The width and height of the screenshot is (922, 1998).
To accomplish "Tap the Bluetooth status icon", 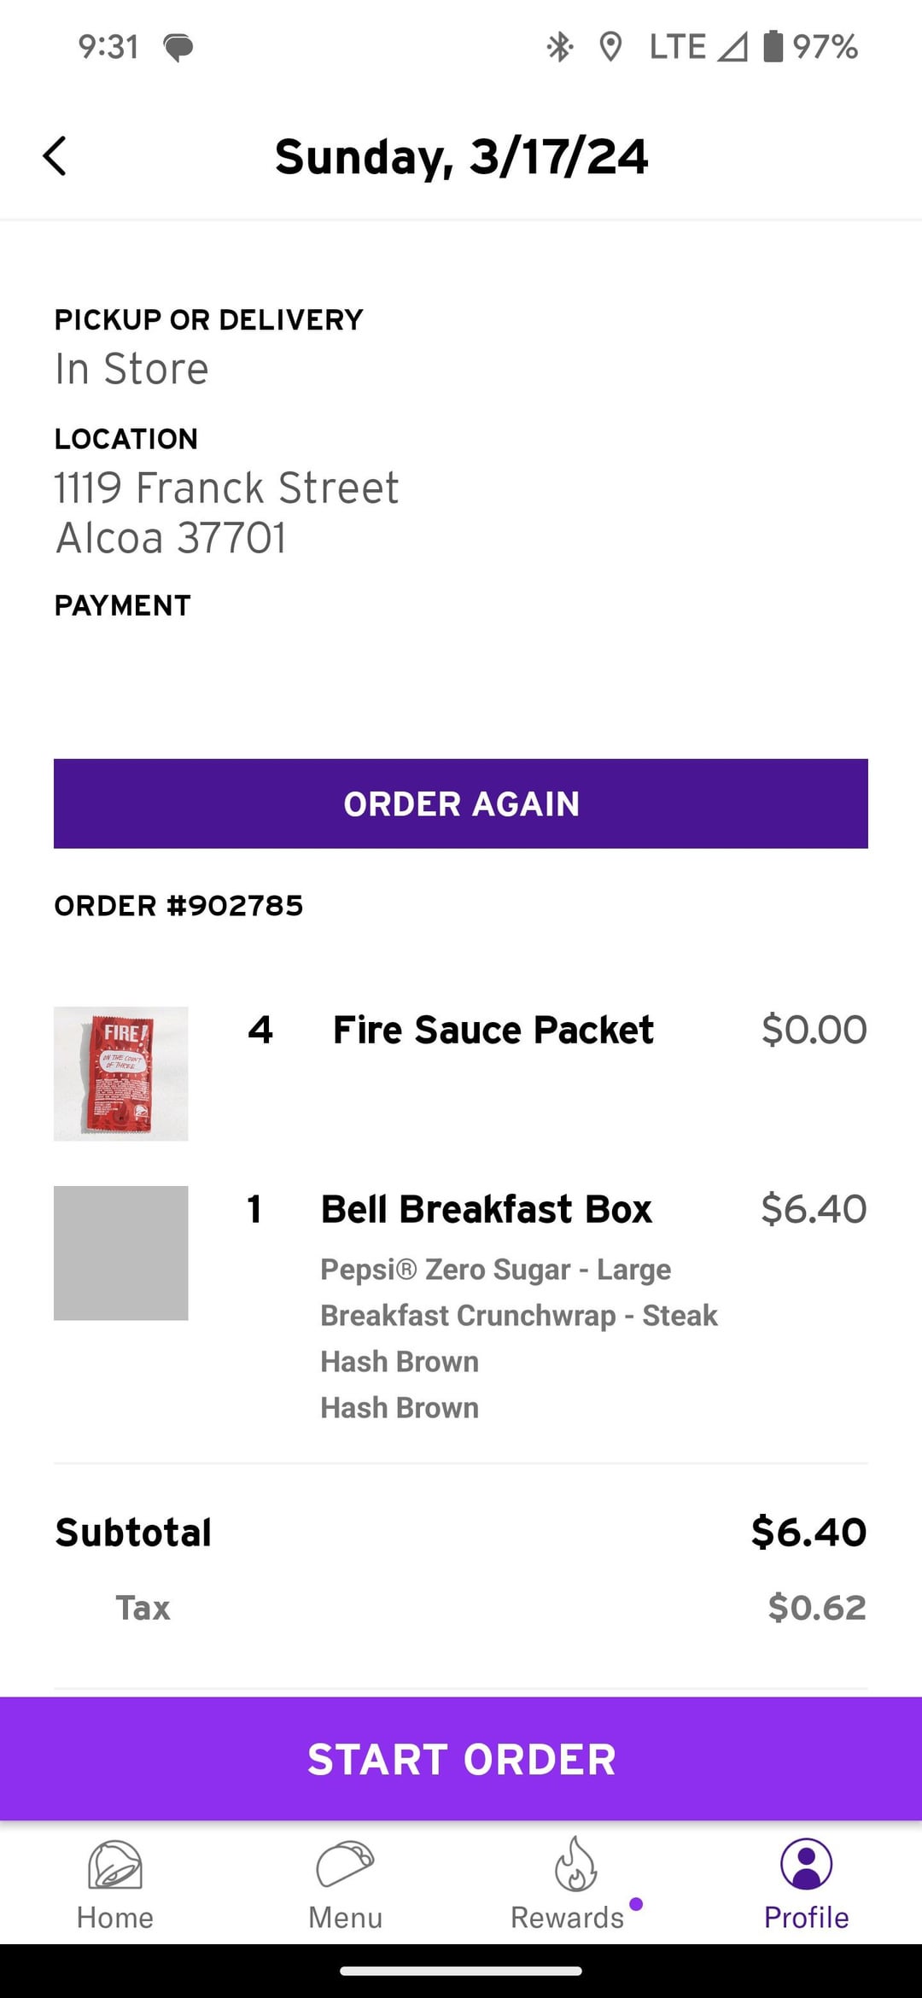I will tap(559, 47).
